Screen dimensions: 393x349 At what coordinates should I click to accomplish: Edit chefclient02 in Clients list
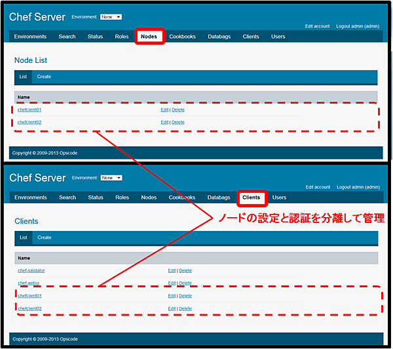point(172,309)
